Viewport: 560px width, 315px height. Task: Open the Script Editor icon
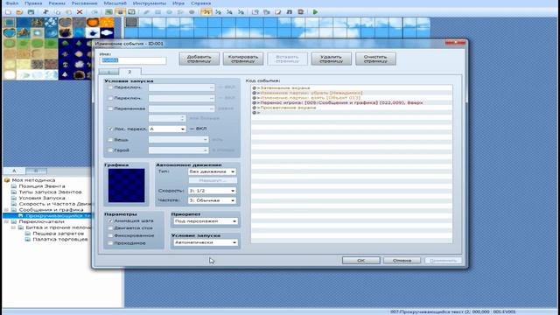point(278,11)
